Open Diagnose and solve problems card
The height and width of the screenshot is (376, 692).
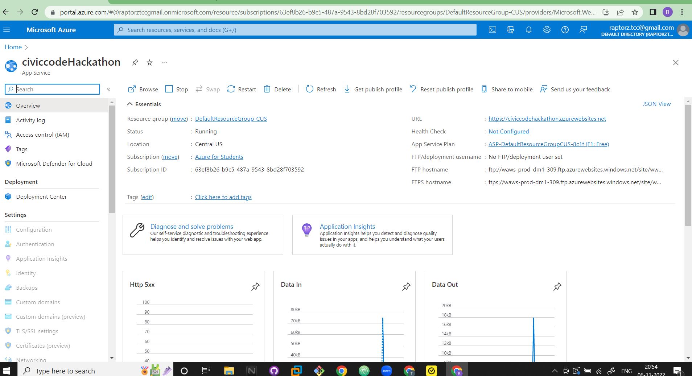(x=203, y=235)
